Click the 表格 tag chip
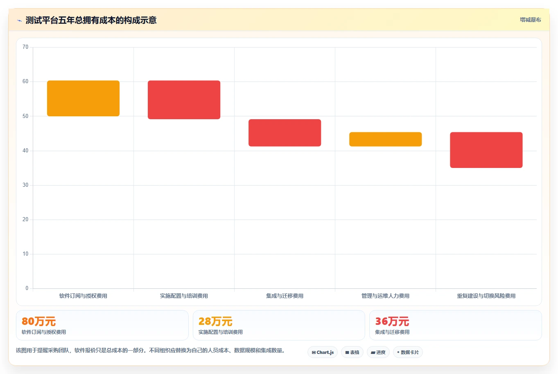This screenshot has width=558, height=374. coord(352,352)
